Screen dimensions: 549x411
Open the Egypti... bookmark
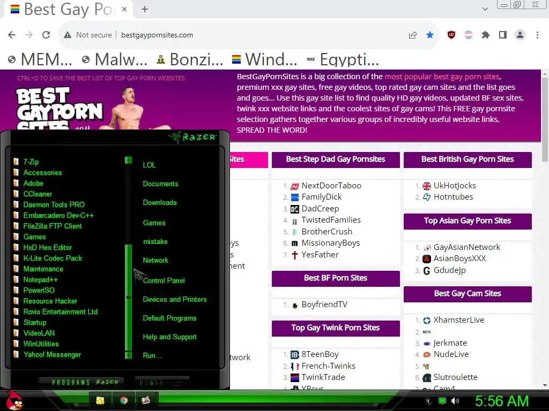[343, 59]
